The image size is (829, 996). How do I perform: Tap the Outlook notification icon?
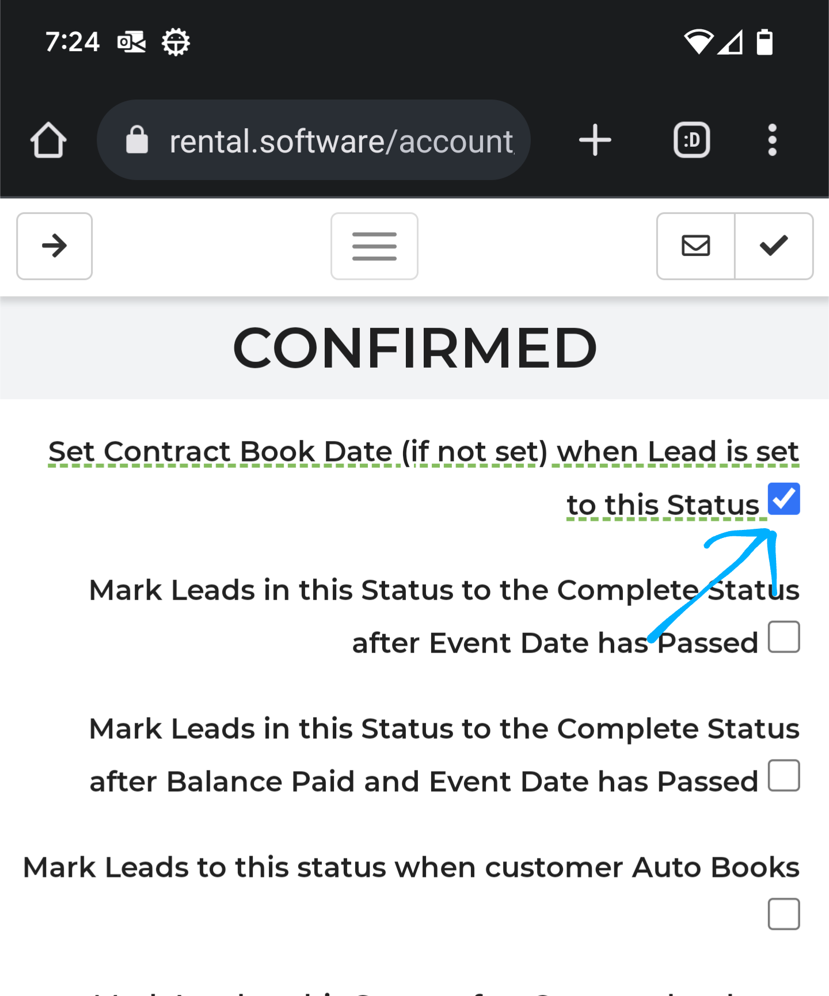[131, 42]
